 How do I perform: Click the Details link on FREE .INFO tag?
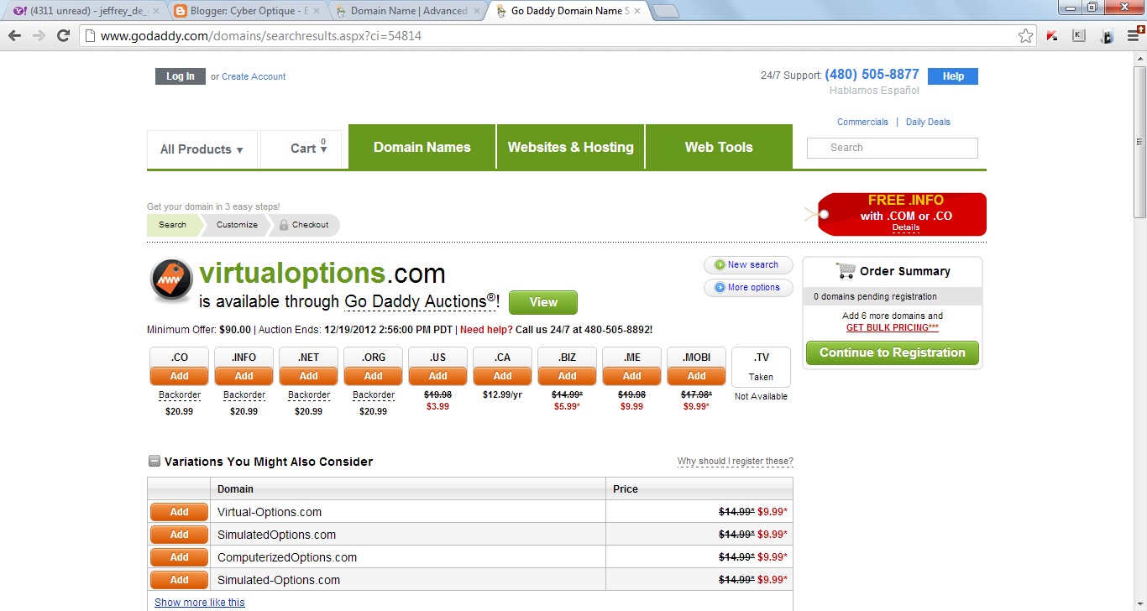pos(906,227)
